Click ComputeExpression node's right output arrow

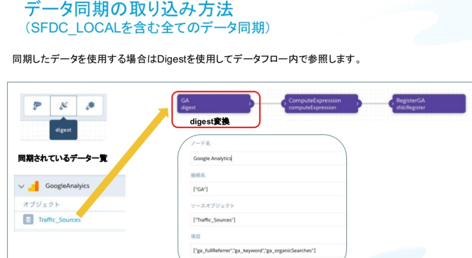[x=357, y=103]
